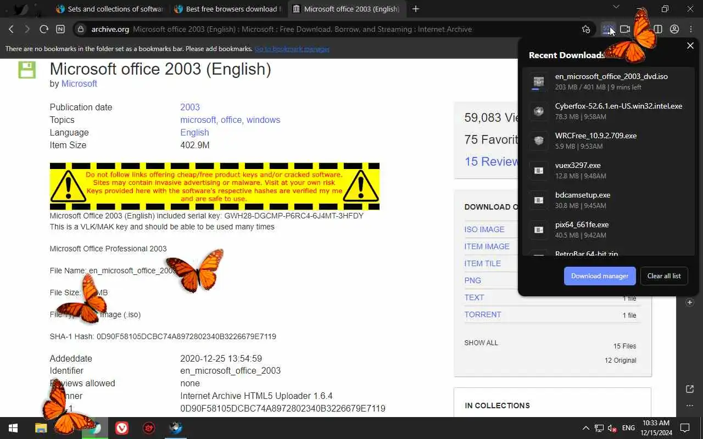Click the vuex3297.exe file icon

[x=539, y=171]
